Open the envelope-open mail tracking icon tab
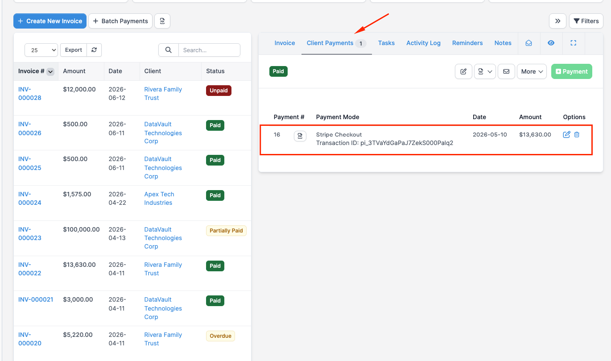This screenshot has width=611, height=361. 528,43
